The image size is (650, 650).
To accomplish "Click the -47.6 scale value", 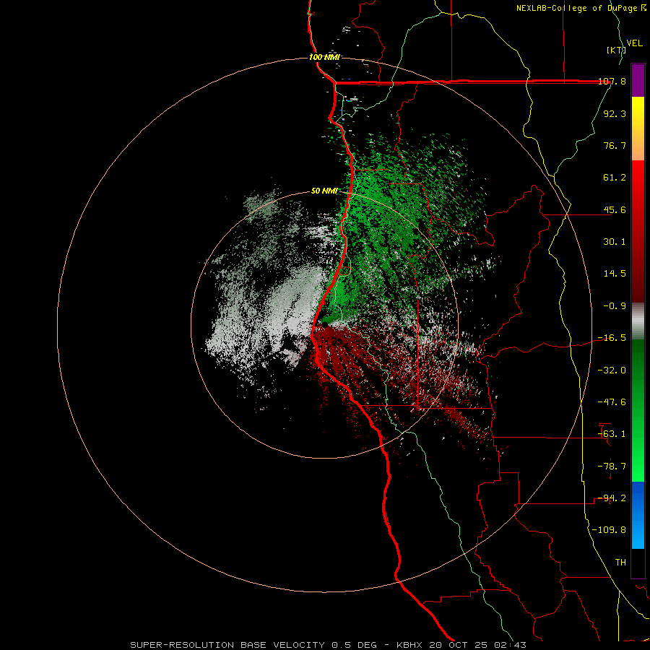I will (612, 402).
